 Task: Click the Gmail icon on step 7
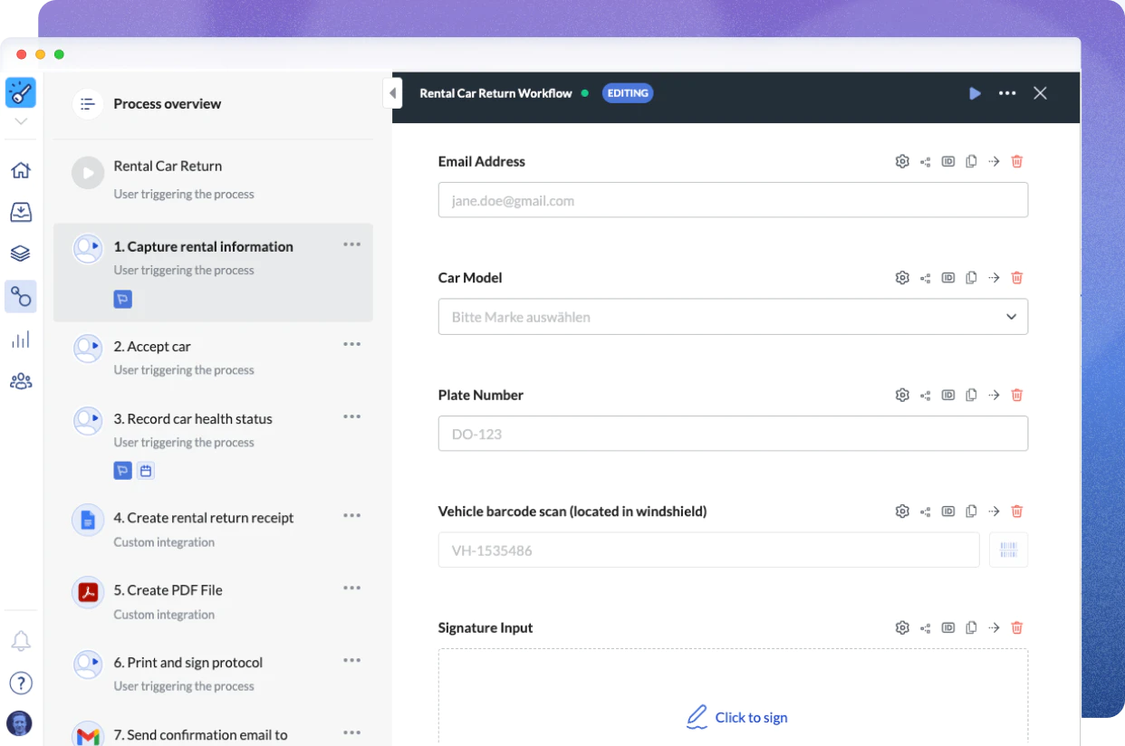tap(88, 735)
